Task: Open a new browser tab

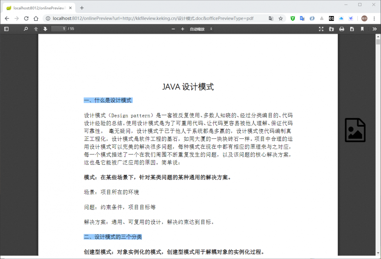Action: coord(82,7)
